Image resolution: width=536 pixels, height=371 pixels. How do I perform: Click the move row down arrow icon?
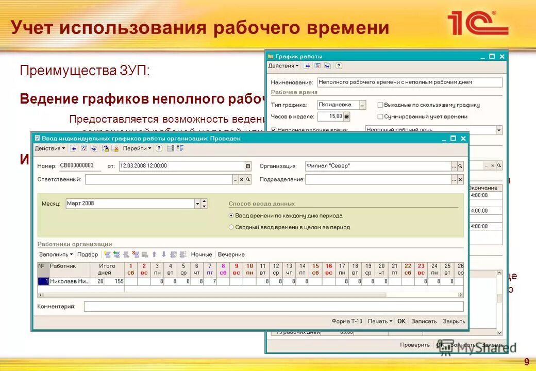(164, 255)
